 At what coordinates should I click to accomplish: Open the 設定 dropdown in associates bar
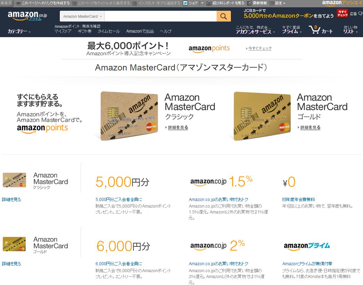click(277, 3)
